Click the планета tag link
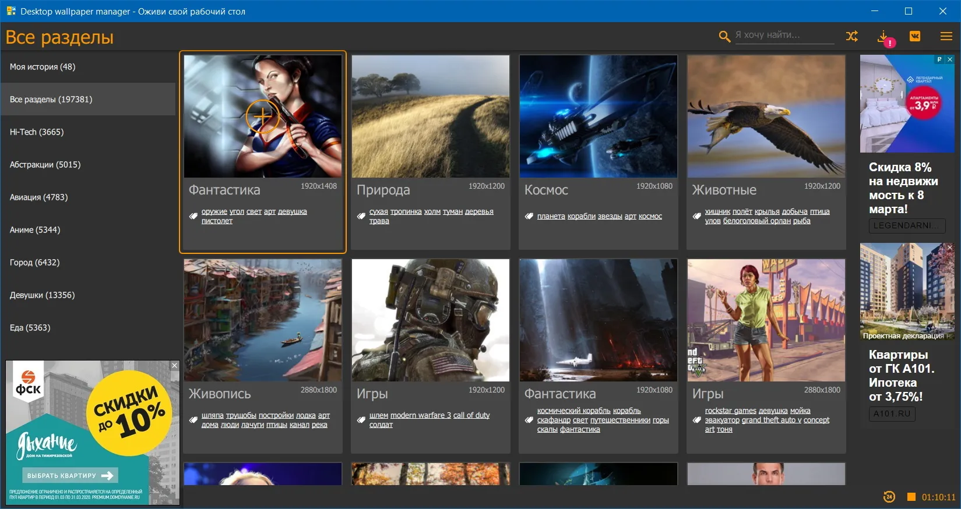This screenshot has width=961, height=509. (551, 216)
